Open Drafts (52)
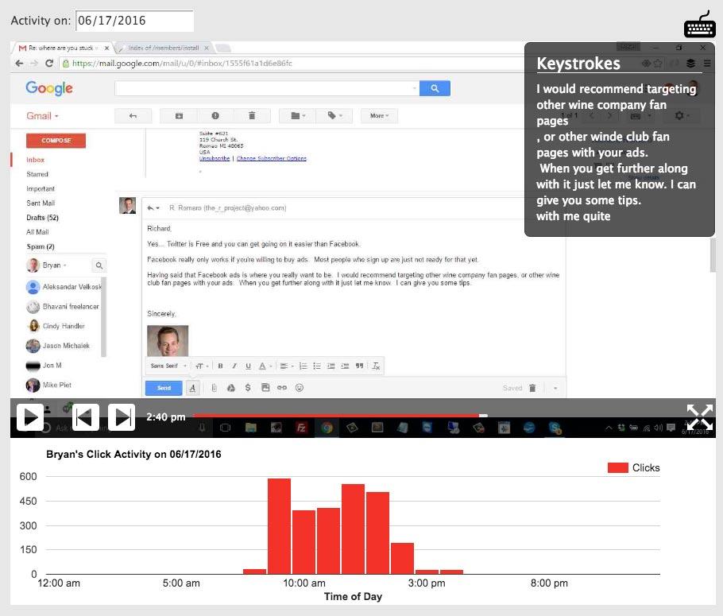This screenshot has width=723, height=616. coord(42,217)
